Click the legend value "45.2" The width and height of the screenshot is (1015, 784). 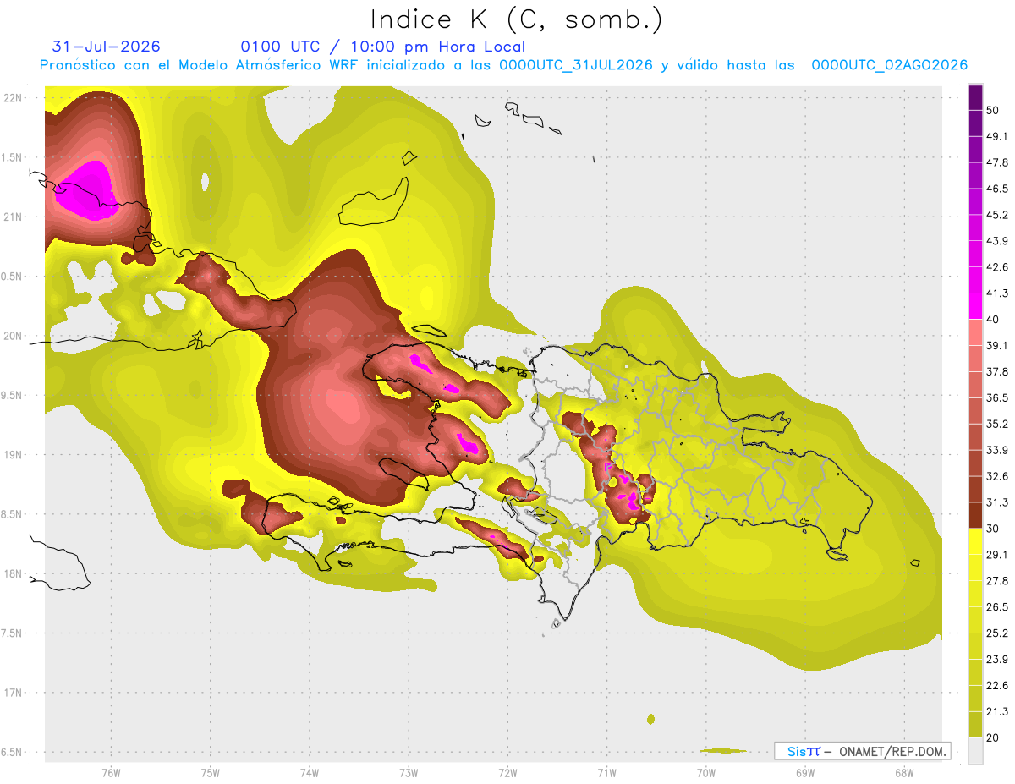[x=997, y=215]
